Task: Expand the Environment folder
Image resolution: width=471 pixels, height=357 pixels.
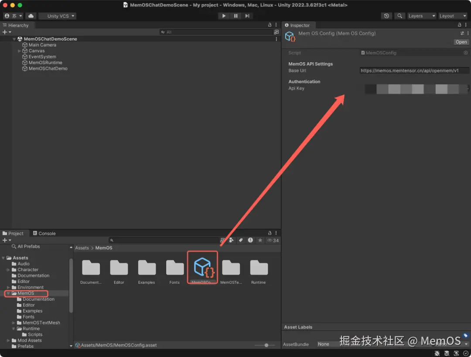Action: [8, 287]
